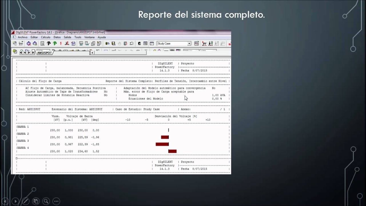Click the second figure toolbar icon
This screenshot has width=366, height=206.
click(x=210, y=43)
